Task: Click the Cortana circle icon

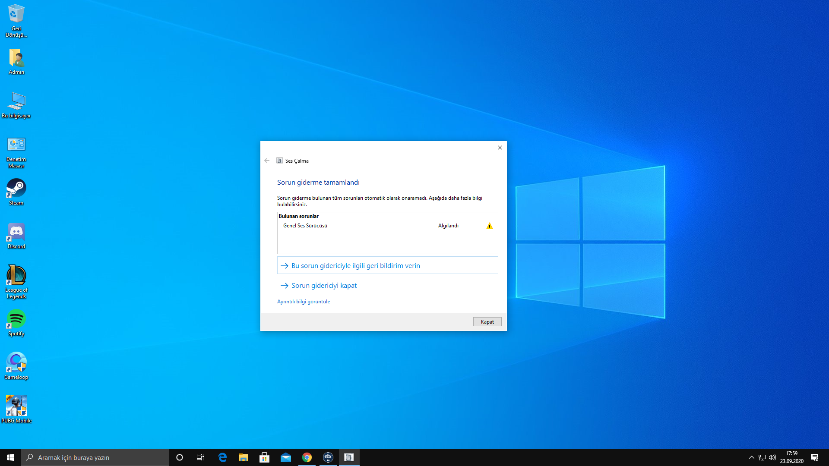Action: coord(180,457)
